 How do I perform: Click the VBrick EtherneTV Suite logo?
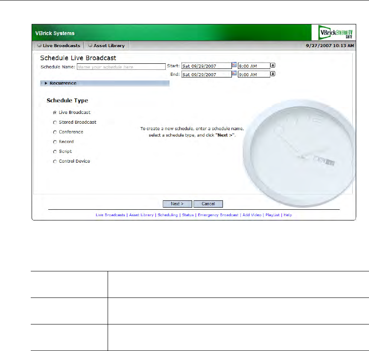coord(332,33)
